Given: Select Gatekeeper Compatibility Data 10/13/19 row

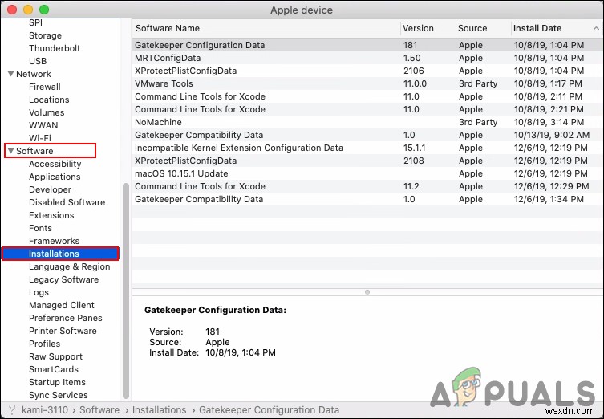Looking at the screenshot, I should [x=367, y=135].
